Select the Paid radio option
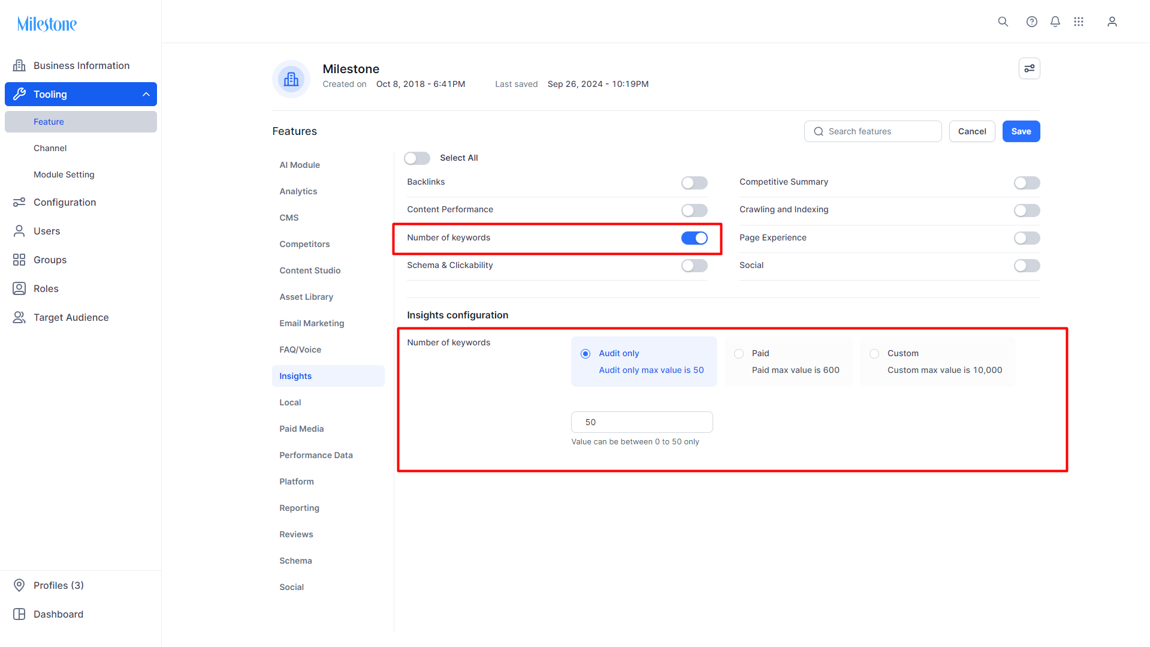 [x=739, y=354]
